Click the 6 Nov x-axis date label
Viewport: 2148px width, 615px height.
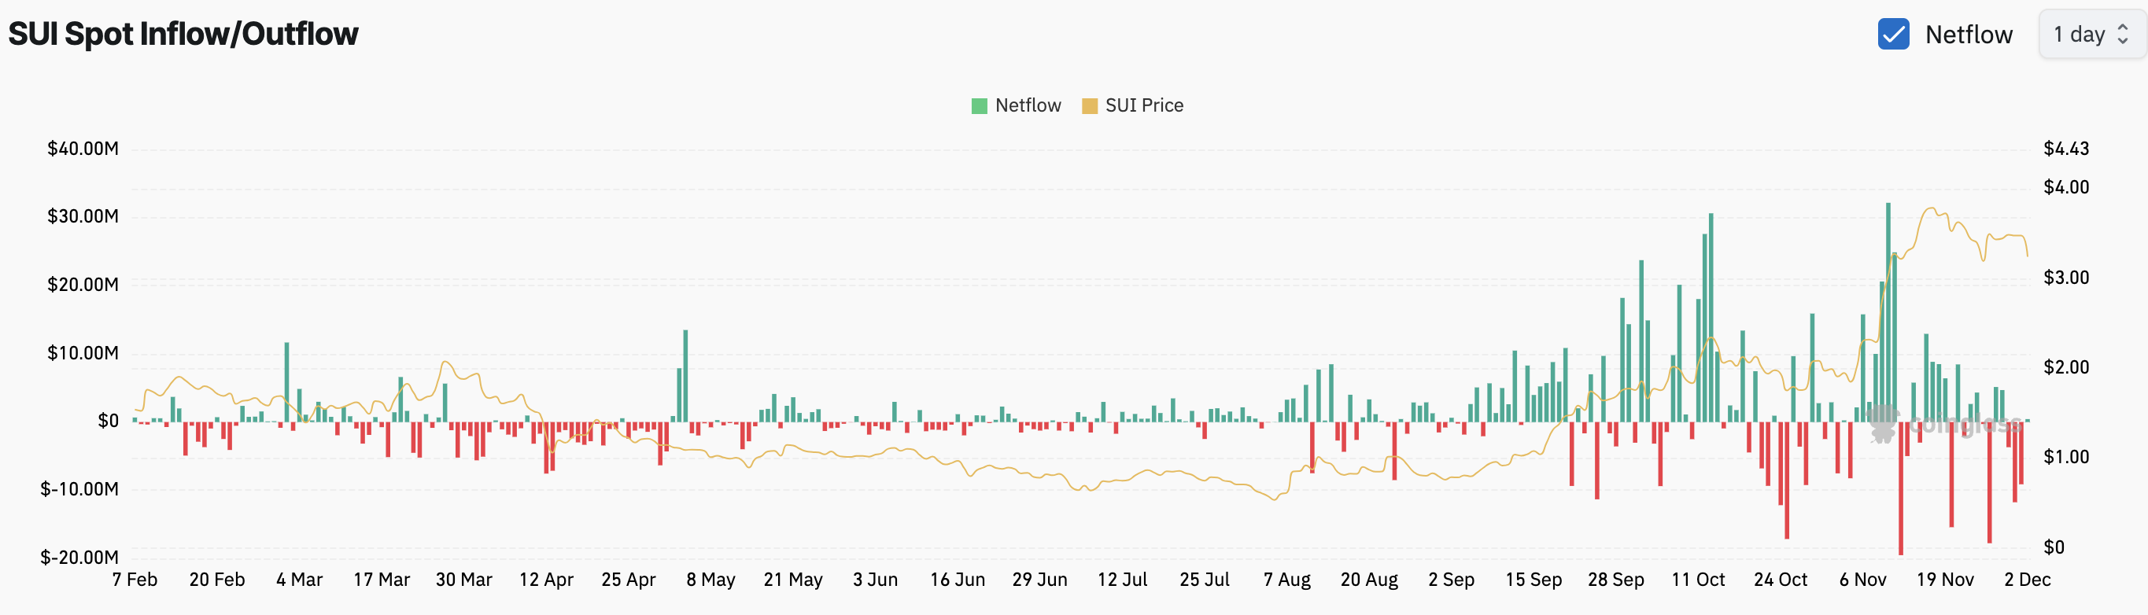pos(1863,579)
